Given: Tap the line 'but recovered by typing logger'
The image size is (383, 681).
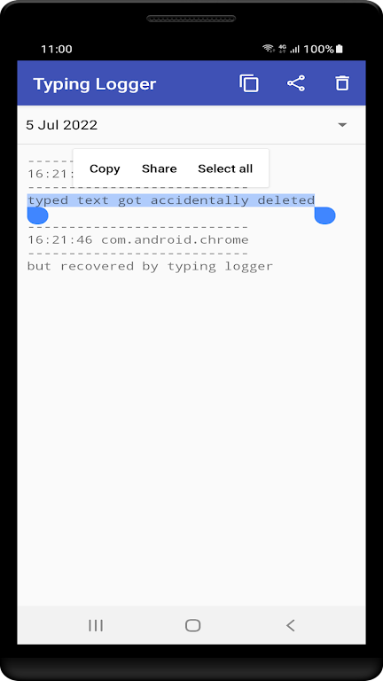Looking at the screenshot, I should pos(150,266).
